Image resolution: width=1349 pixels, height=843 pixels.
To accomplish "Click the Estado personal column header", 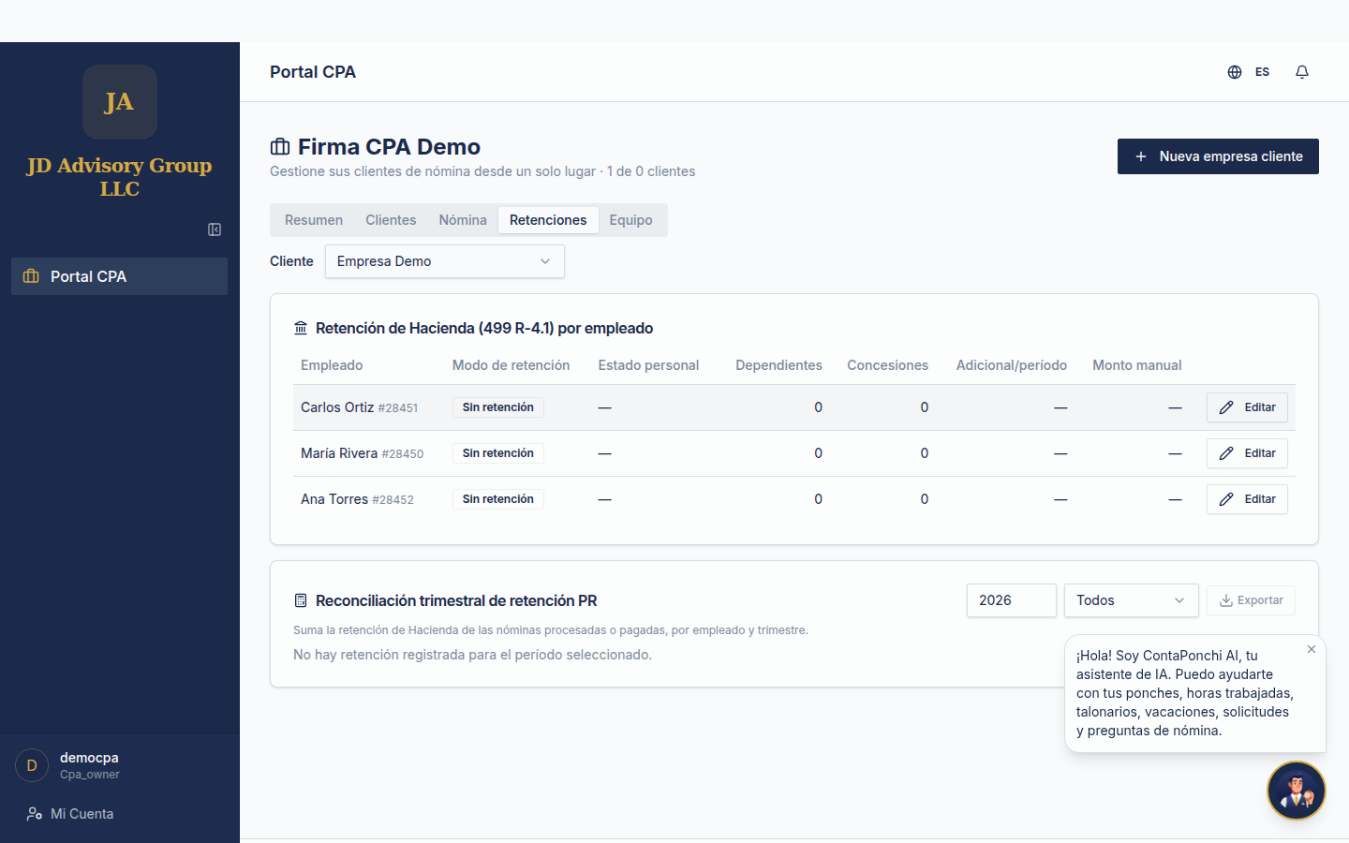I will click(648, 365).
